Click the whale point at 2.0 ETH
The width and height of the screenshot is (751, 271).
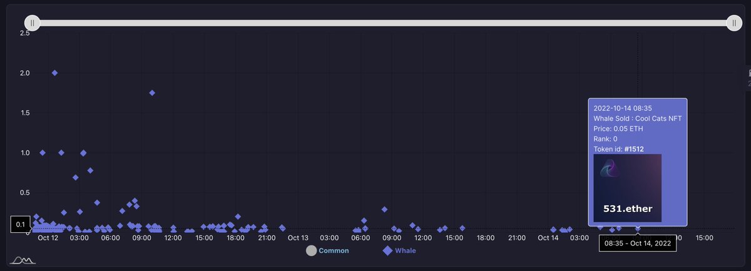coord(55,73)
